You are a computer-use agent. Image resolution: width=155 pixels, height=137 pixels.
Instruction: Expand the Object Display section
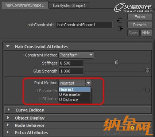(x=8, y=118)
